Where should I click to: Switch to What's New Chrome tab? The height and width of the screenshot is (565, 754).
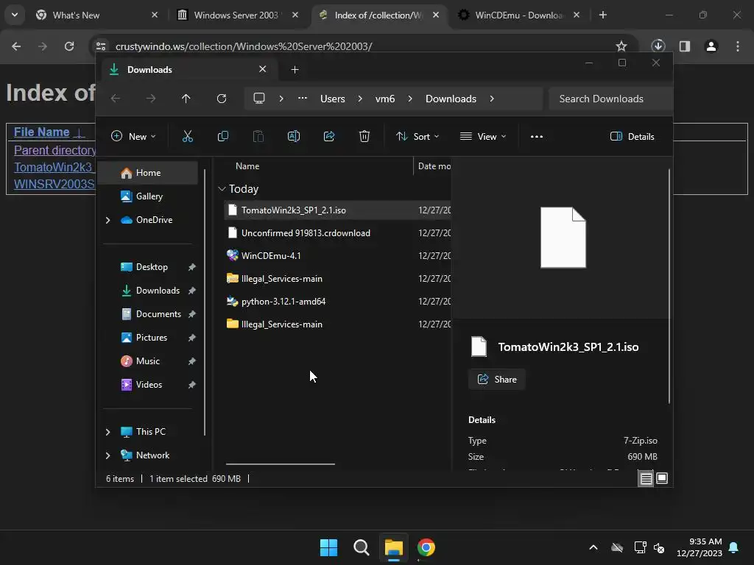[x=96, y=15]
